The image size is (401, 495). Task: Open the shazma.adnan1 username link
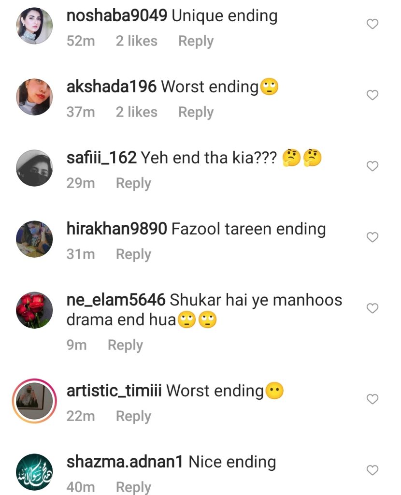[x=125, y=462]
